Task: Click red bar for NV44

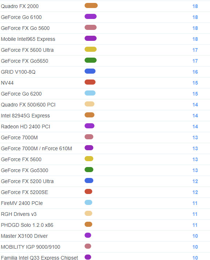Action: 90,82
